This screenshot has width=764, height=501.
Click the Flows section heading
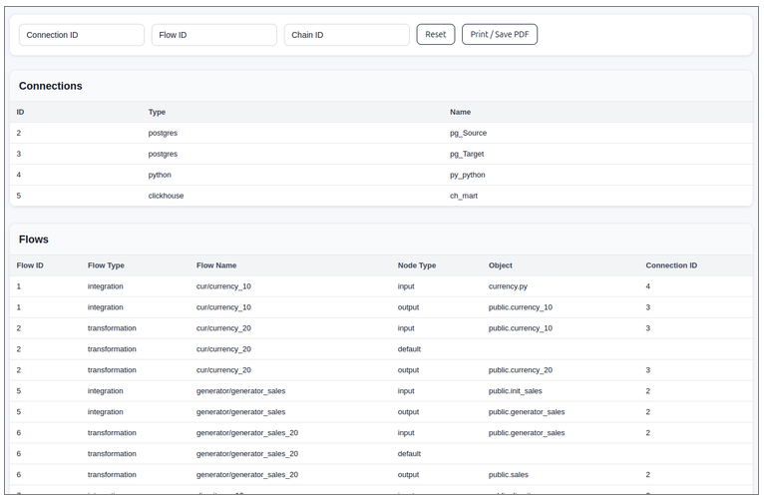click(34, 240)
